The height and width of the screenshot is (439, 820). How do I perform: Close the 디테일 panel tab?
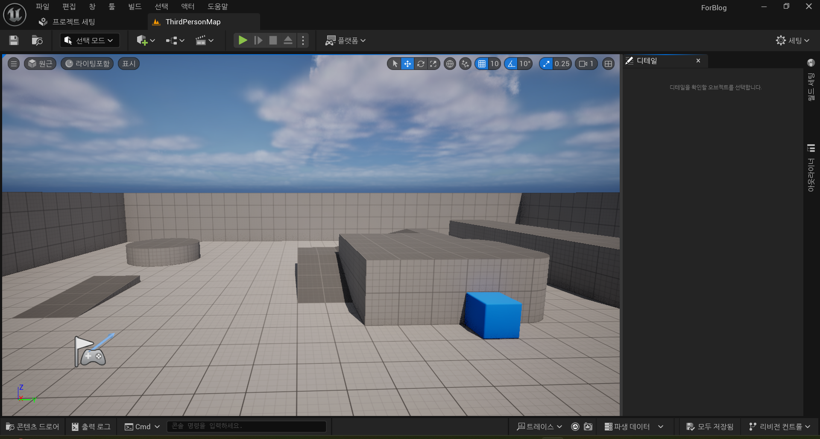[x=698, y=61]
